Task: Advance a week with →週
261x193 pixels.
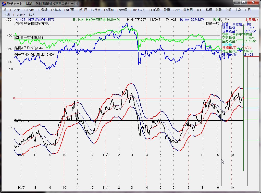Action: pos(7,15)
